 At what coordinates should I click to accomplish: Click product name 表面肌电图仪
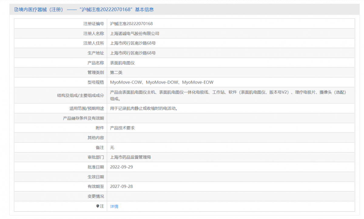122,63
